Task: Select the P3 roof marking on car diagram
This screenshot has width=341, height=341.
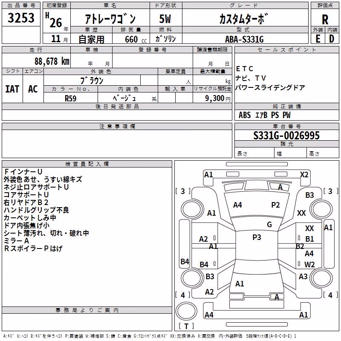Action: 257,237
